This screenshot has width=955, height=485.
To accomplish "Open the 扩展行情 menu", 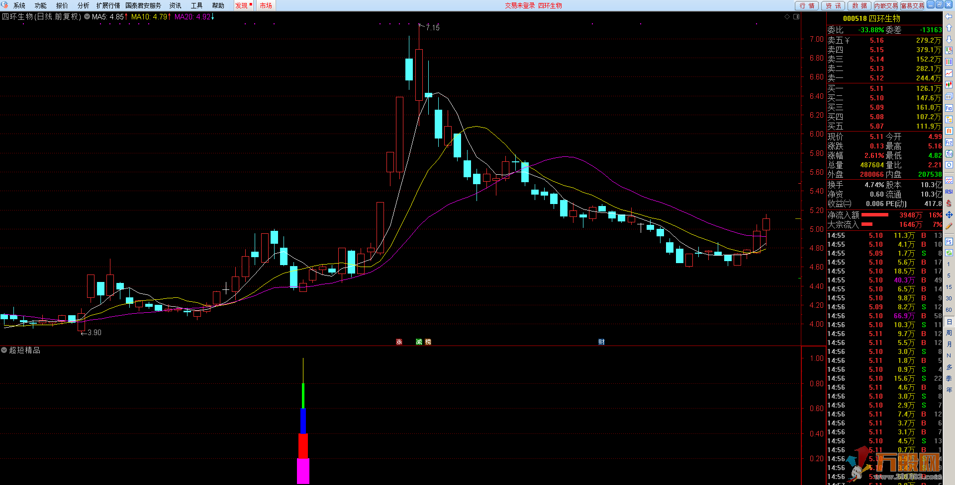I will 108,5.
